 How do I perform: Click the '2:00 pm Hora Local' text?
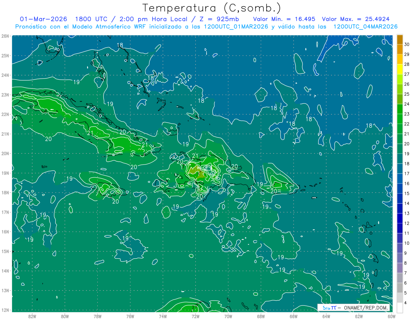pos(153,19)
